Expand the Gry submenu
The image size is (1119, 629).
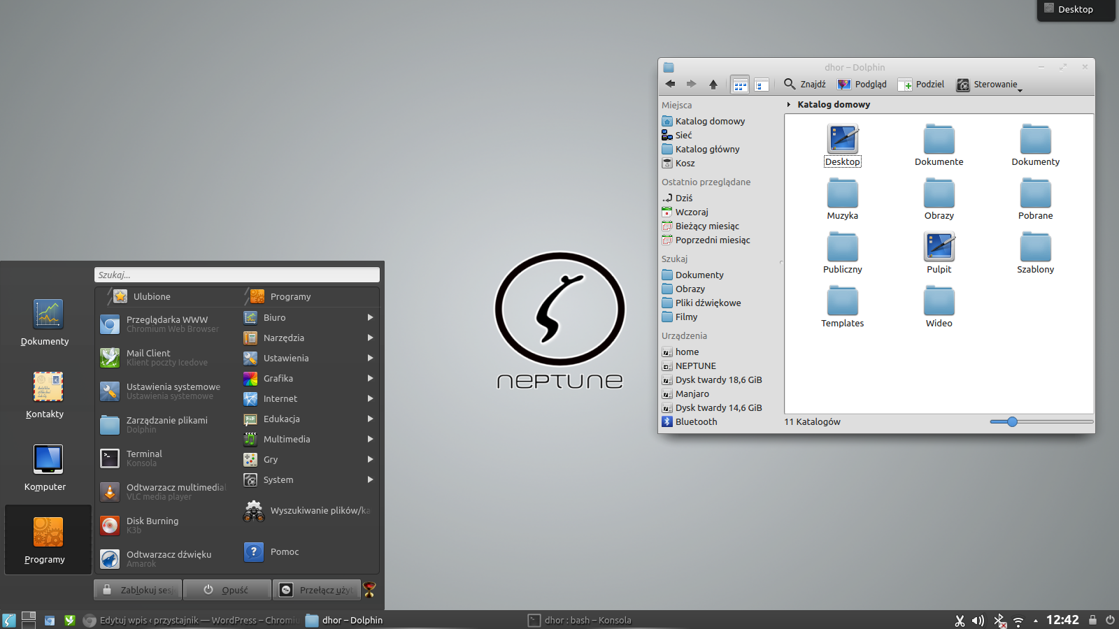(x=308, y=459)
